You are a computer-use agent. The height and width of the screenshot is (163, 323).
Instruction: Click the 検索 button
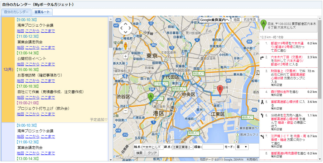click(139, 153)
